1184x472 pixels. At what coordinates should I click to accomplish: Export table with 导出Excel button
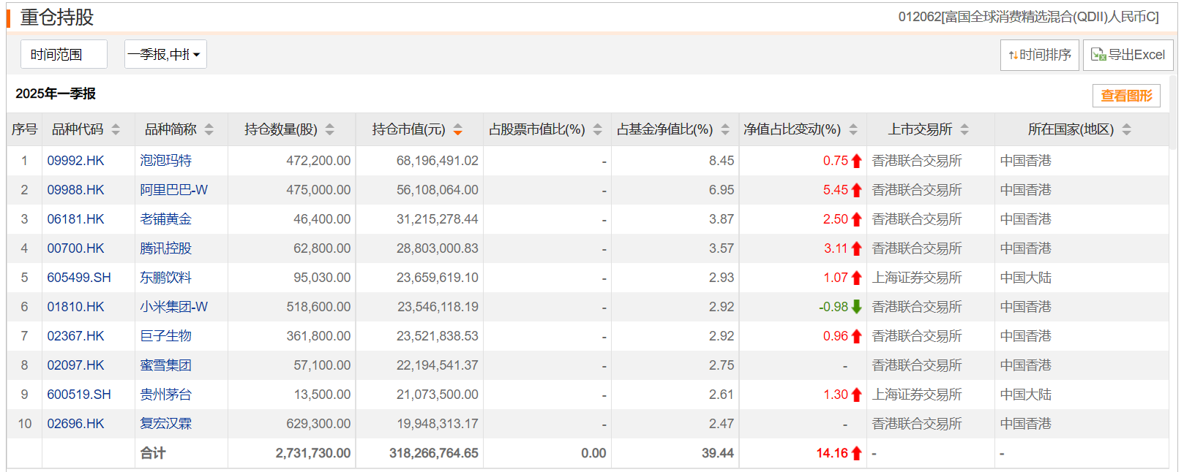[1128, 55]
